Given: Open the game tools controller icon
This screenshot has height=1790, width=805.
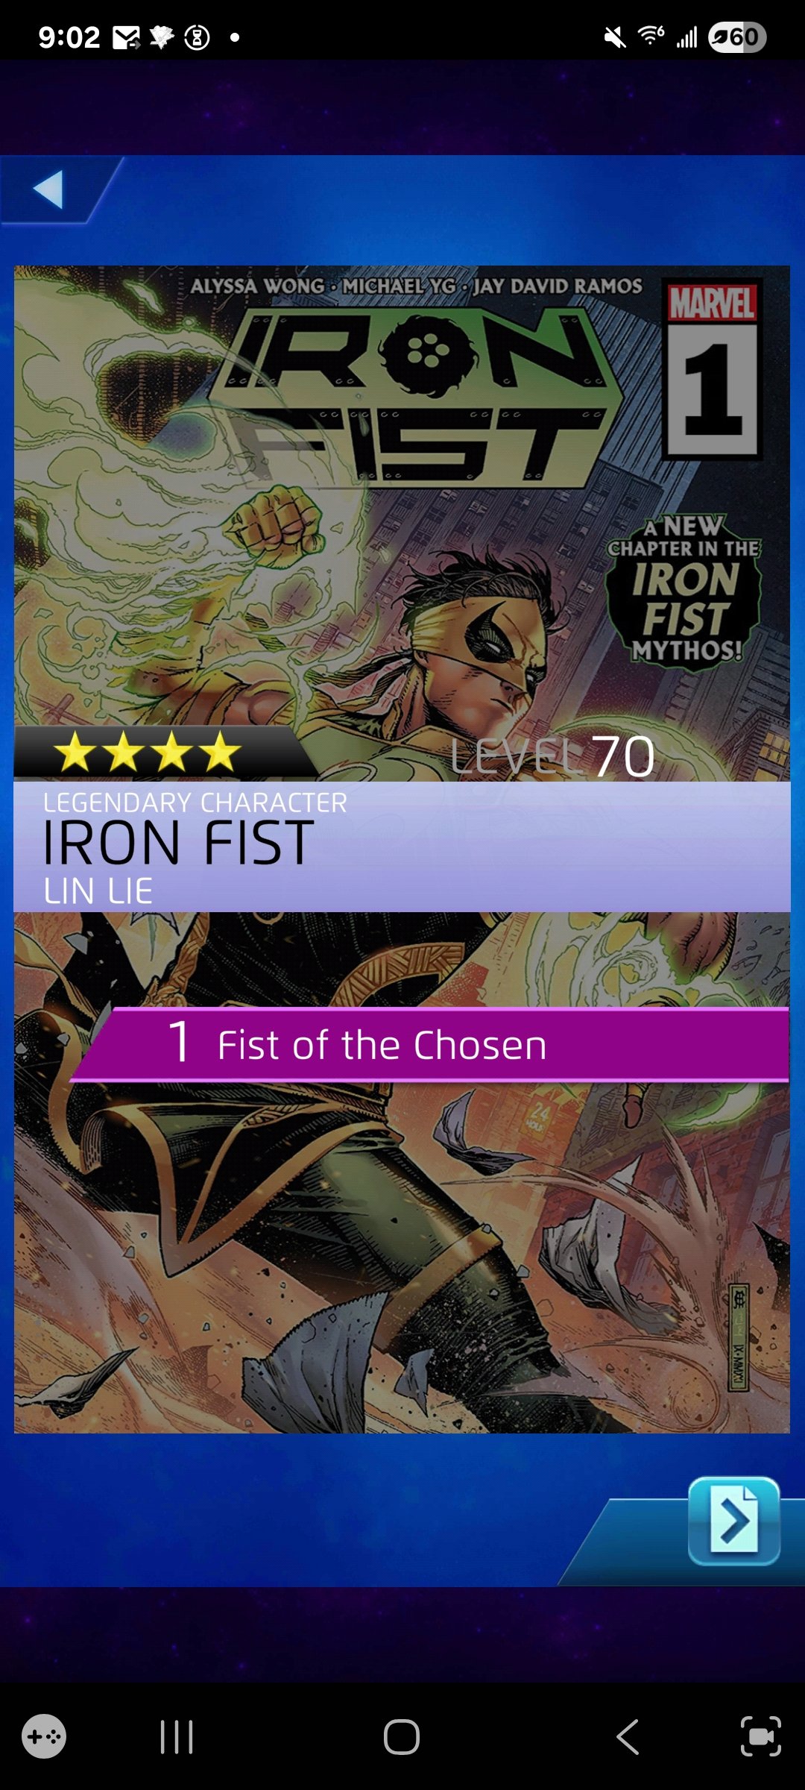Looking at the screenshot, I should pyautogui.click(x=44, y=1737).
